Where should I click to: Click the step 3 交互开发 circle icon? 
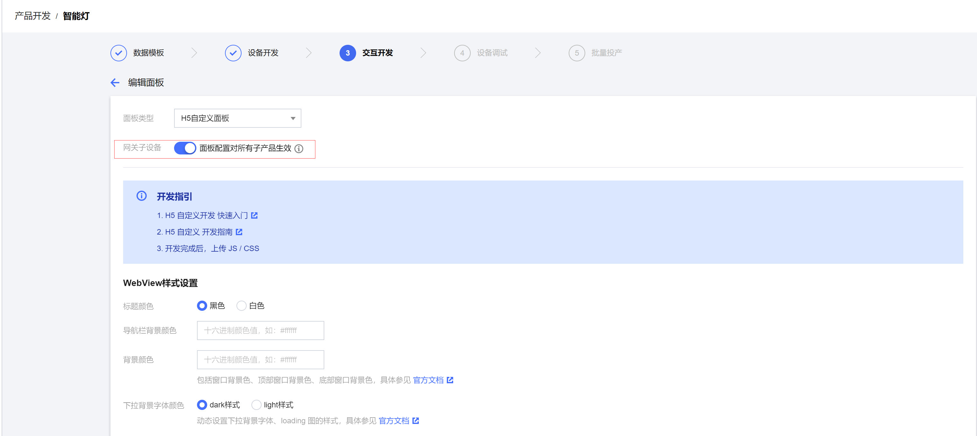click(348, 53)
